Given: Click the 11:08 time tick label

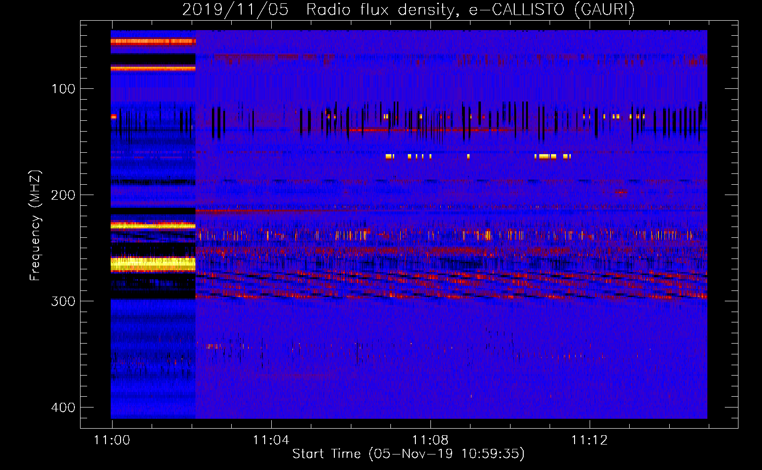Looking at the screenshot, I should (430, 440).
